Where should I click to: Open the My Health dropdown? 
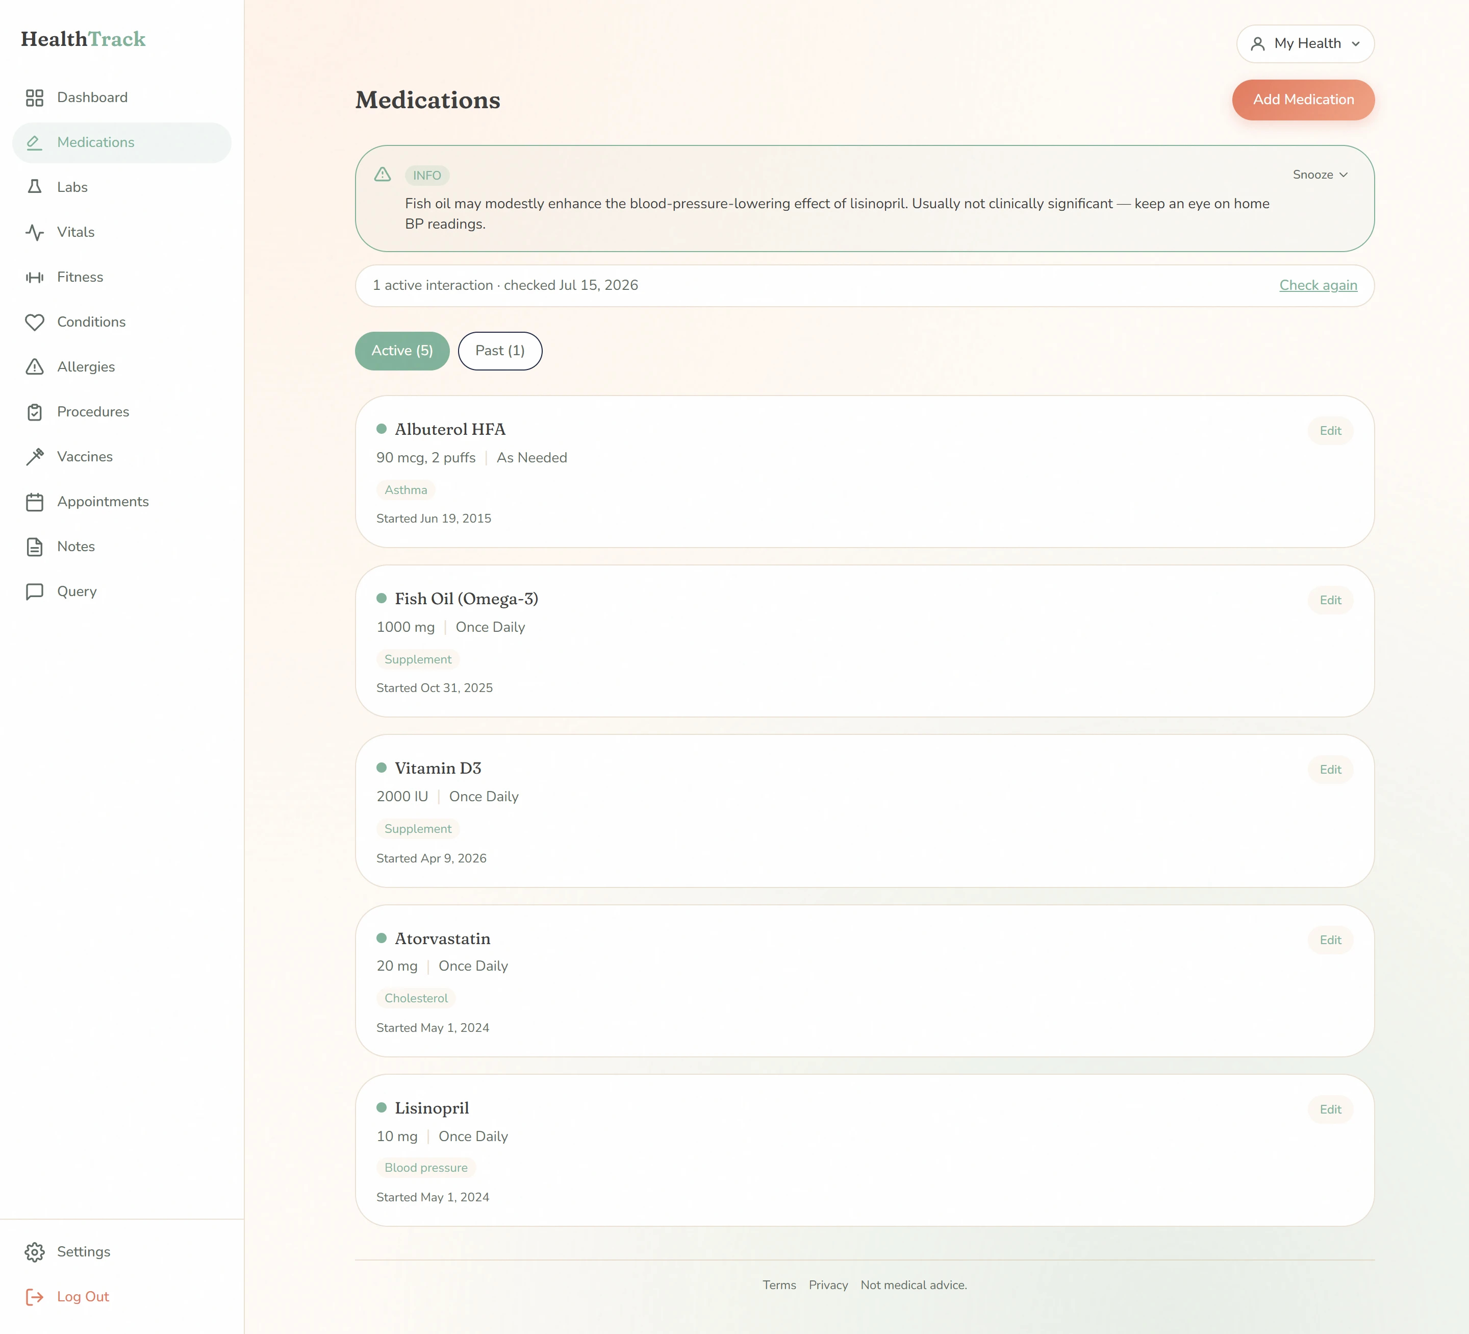pos(1305,44)
